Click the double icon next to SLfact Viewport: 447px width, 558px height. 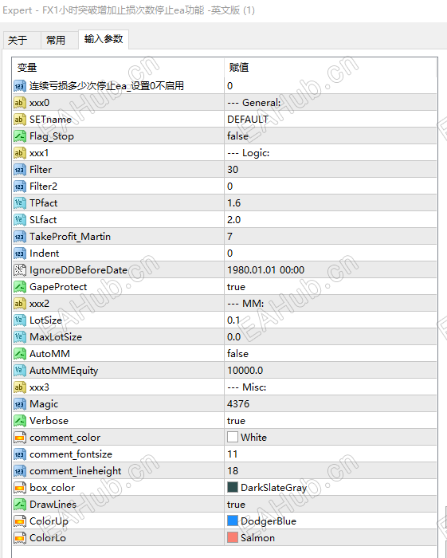20,220
